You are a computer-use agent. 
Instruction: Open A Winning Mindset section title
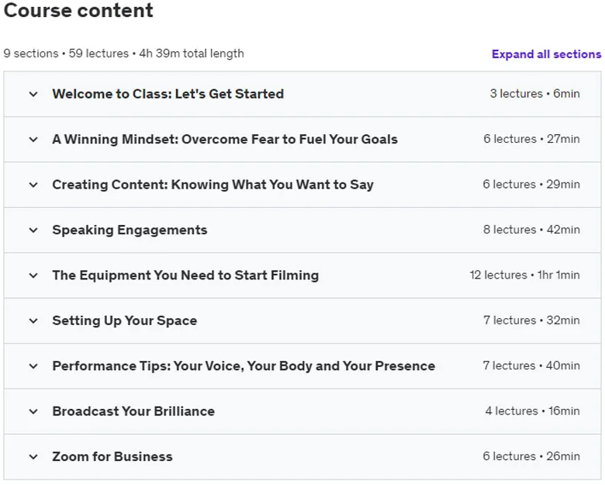click(225, 140)
